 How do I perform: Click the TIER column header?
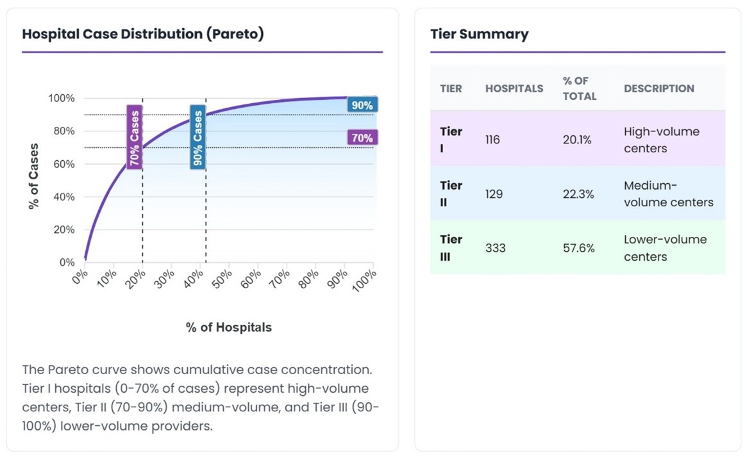[451, 88]
